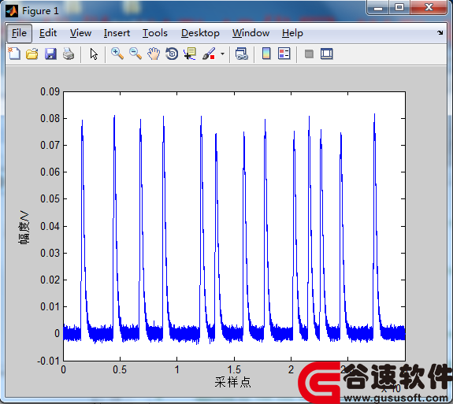453x404 pixels.
Task: Select the Pan hand tool
Action: point(154,54)
